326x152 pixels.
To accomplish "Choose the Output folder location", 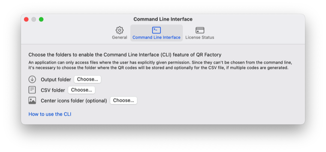I will 87,79.
